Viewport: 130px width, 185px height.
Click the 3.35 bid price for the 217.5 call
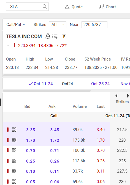[x=31, y=130]
